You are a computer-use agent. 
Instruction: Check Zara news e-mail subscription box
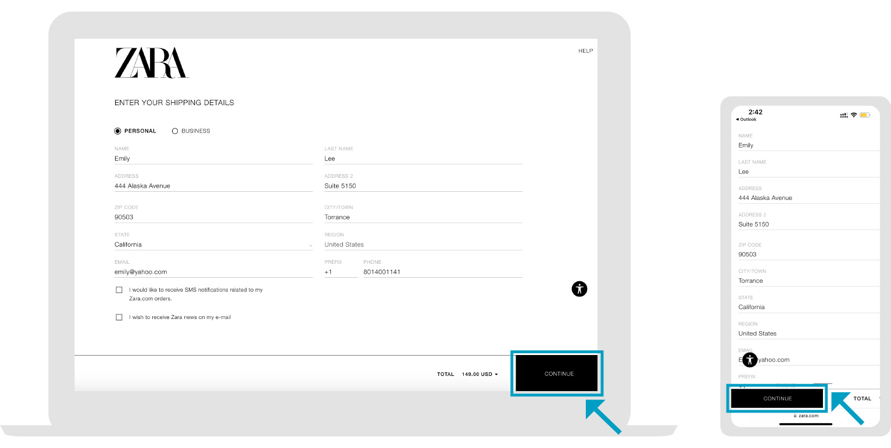click(119, 317)
